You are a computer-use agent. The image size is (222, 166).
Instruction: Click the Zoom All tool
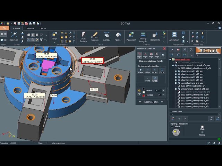tap(14, 36)
